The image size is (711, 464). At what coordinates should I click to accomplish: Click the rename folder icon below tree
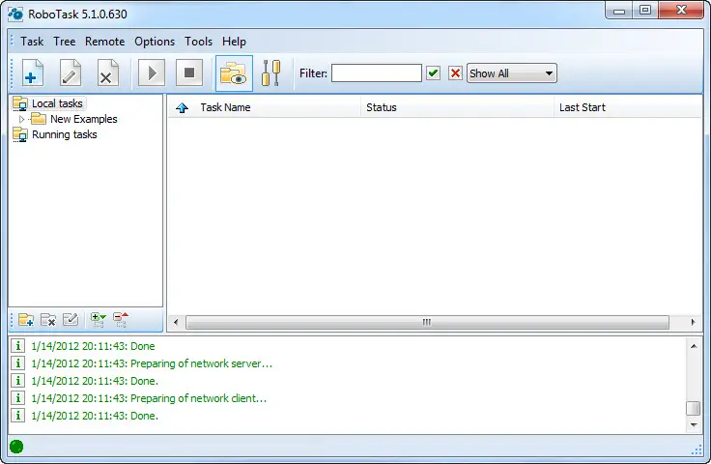71,319
